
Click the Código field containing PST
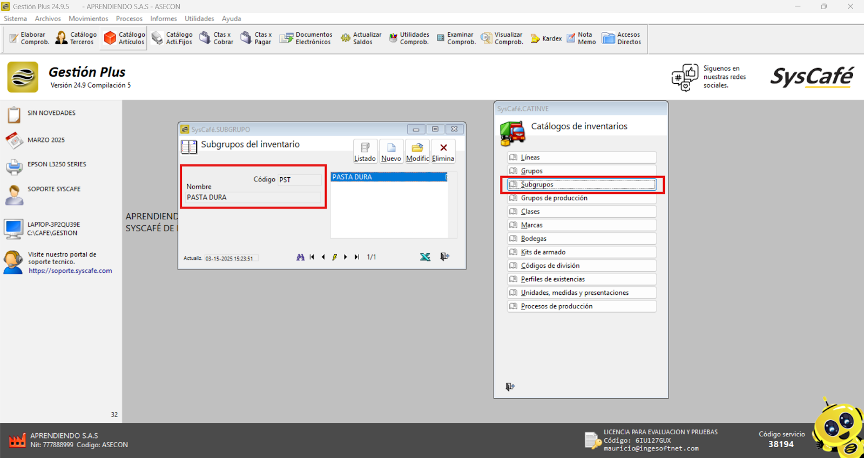[x=299, y=180]
